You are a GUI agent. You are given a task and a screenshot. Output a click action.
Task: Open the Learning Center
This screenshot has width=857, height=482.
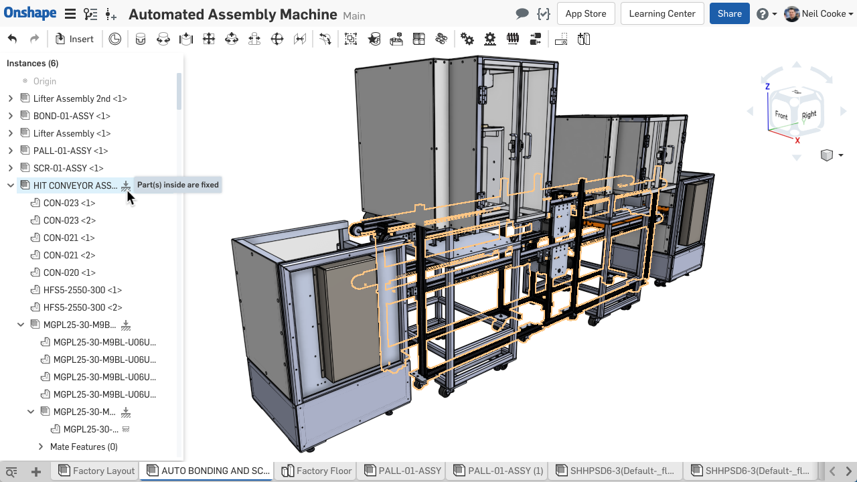pos(662,13)
